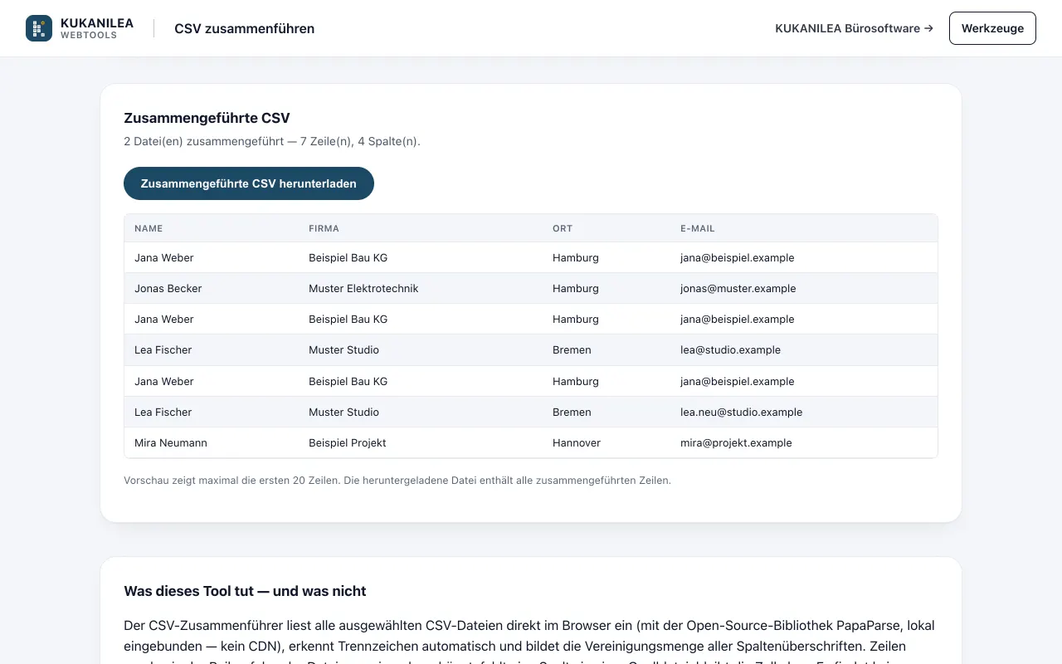
Task: Select the Muster Elektrotechnik cell
Action: (x=363, y=289)
